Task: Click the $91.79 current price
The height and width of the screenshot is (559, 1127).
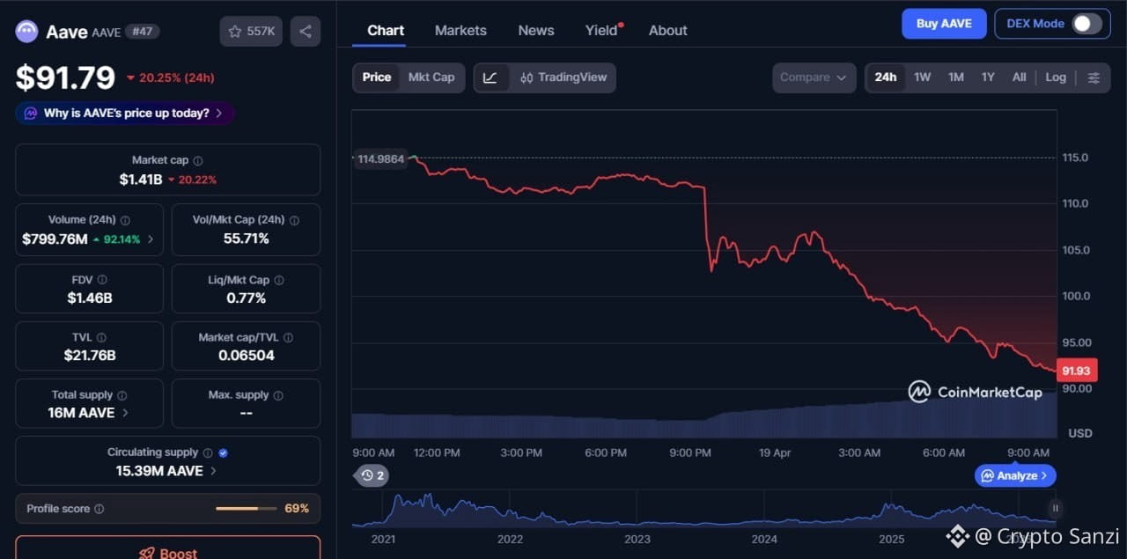Action: [x=65, y=77]
